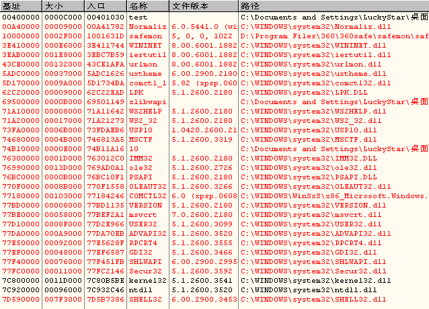Select the WS2HELP module name

145,112
